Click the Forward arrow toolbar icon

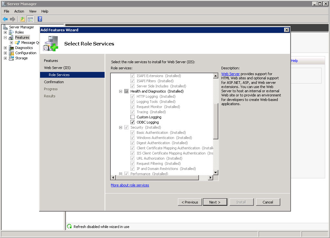tap(13, 19)
